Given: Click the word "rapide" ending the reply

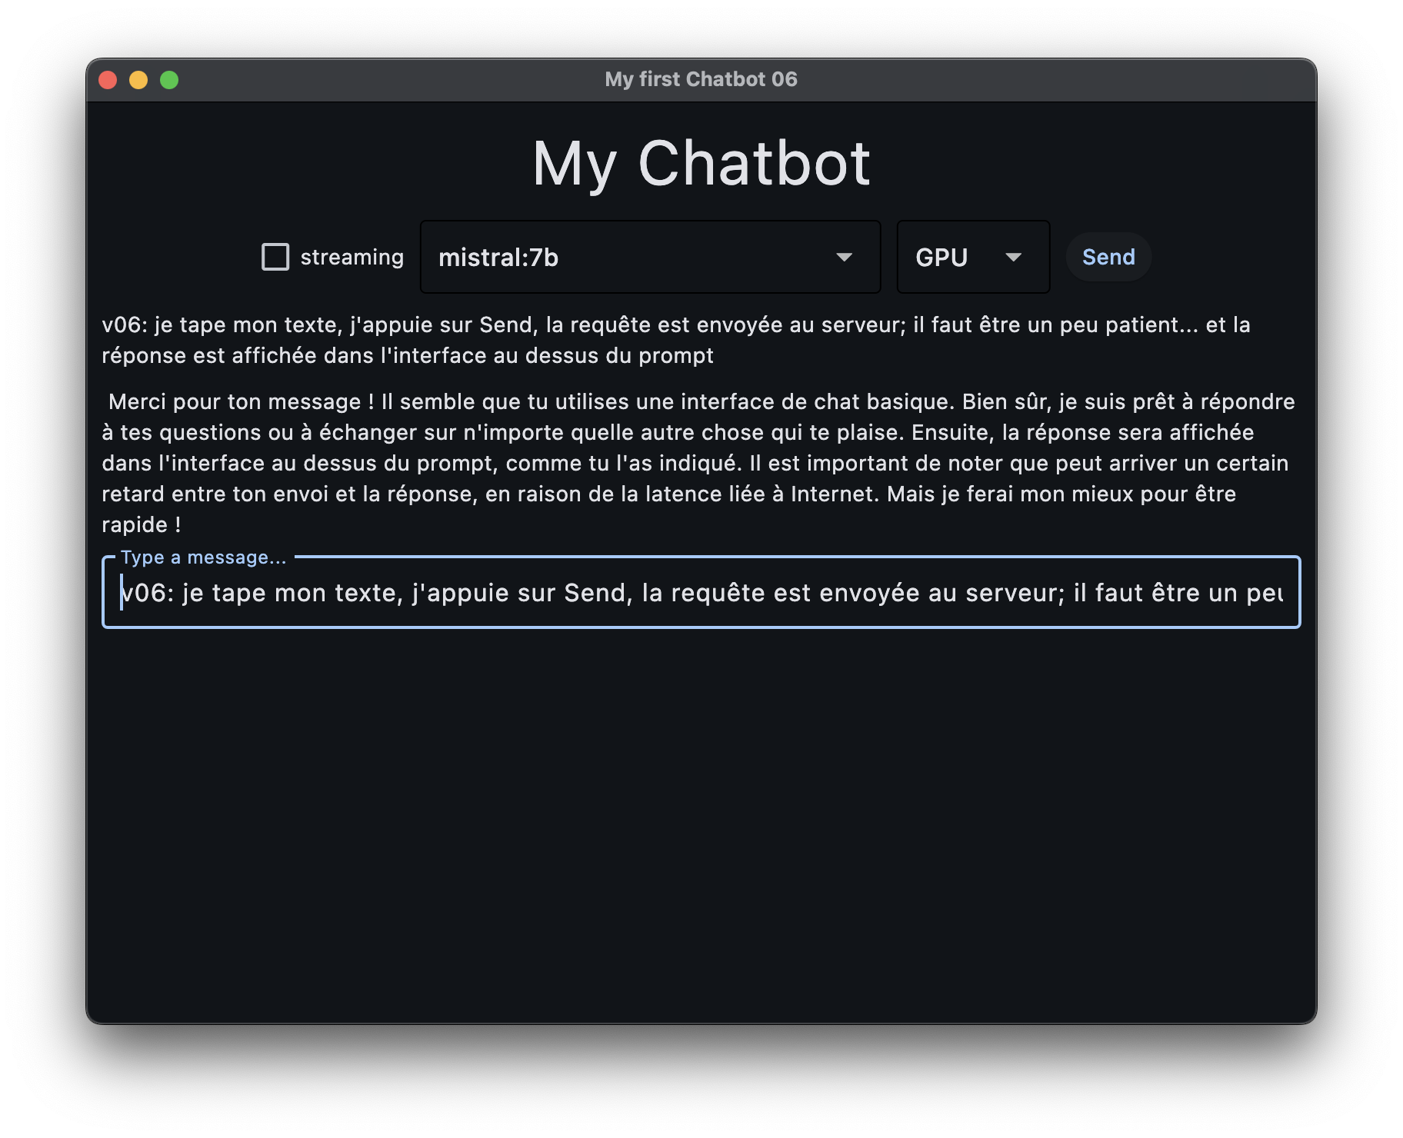Looking at the screenshot, I should [135, 524].
